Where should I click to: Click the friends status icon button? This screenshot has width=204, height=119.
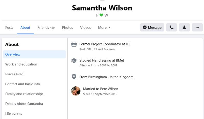tap(184, 28)
